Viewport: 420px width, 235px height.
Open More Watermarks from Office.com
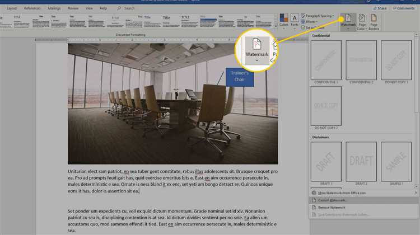click(x=364, y=192)
